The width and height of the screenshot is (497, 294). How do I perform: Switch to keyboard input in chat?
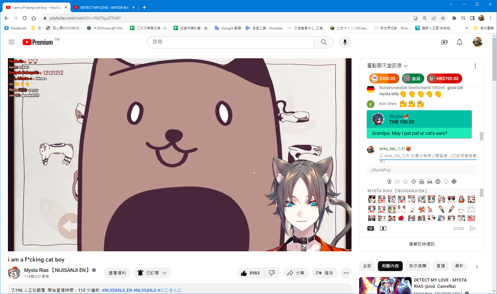pyautogui.click(x=370, y=228)
